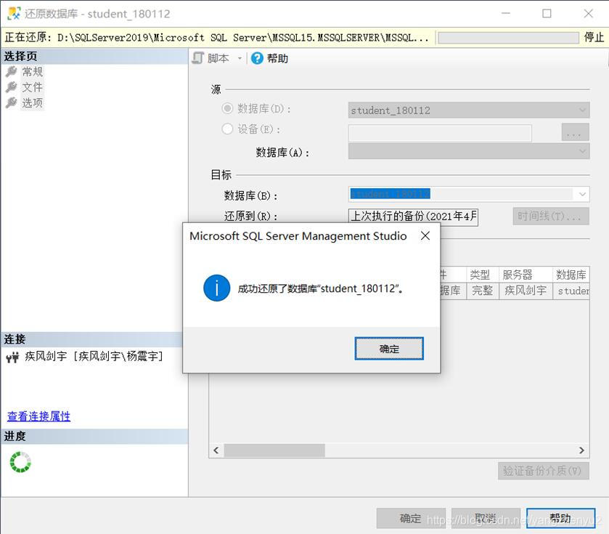Click the 查看连接属性 link
This screenshot has height=534, width=609.
pos(39,416)
